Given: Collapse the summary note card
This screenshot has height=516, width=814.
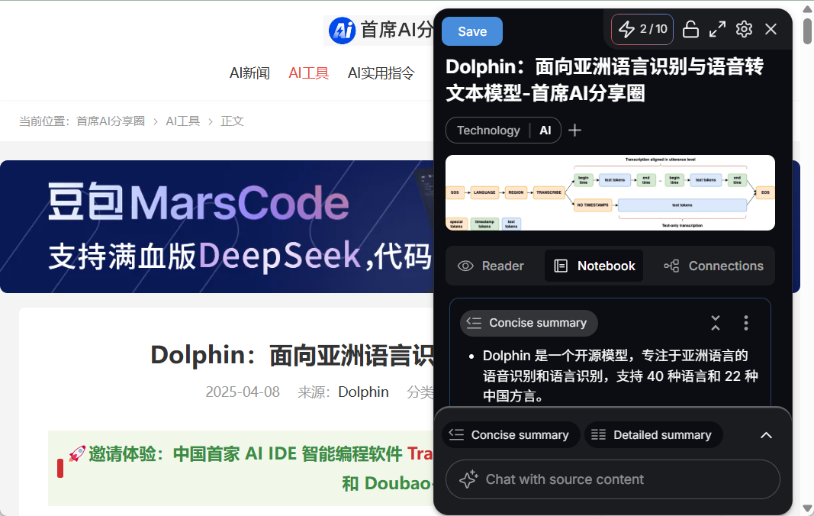Looking at the screenshot, I should 716,323.
